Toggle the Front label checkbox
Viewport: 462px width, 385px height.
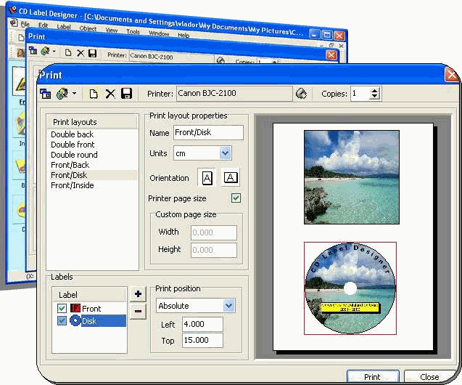[x=62, y=309]
